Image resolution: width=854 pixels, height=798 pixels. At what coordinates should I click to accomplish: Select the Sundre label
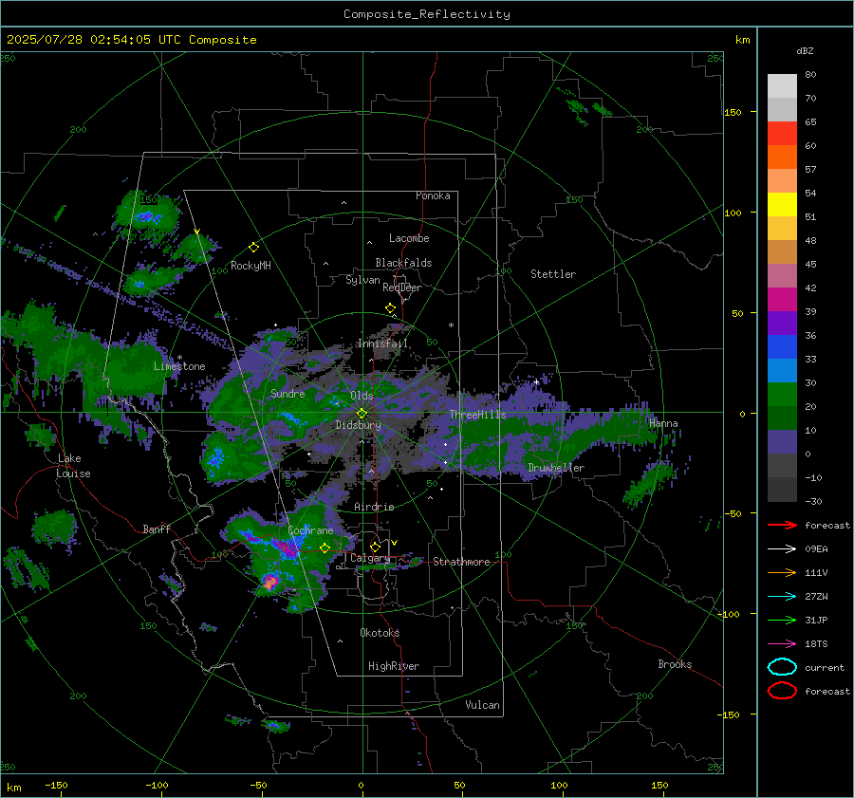288,394
